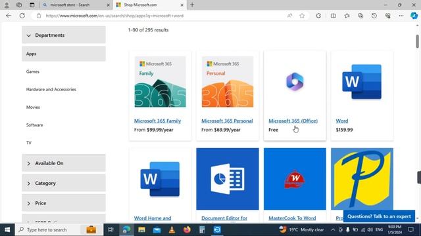The height and width of the screenshot is (236, 421).
Task: Open Firefox from the taskbar
Action: [x=187, y=229]
